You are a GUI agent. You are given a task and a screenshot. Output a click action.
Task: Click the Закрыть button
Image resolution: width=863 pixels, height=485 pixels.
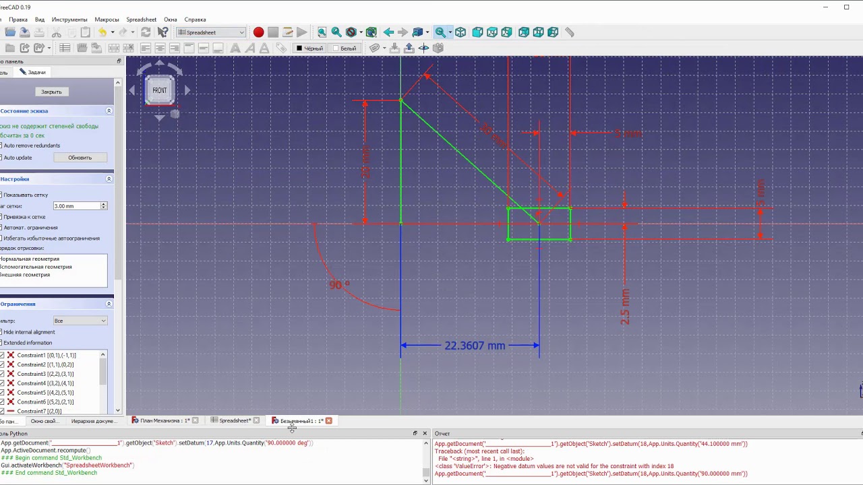[x=51, y=92]
